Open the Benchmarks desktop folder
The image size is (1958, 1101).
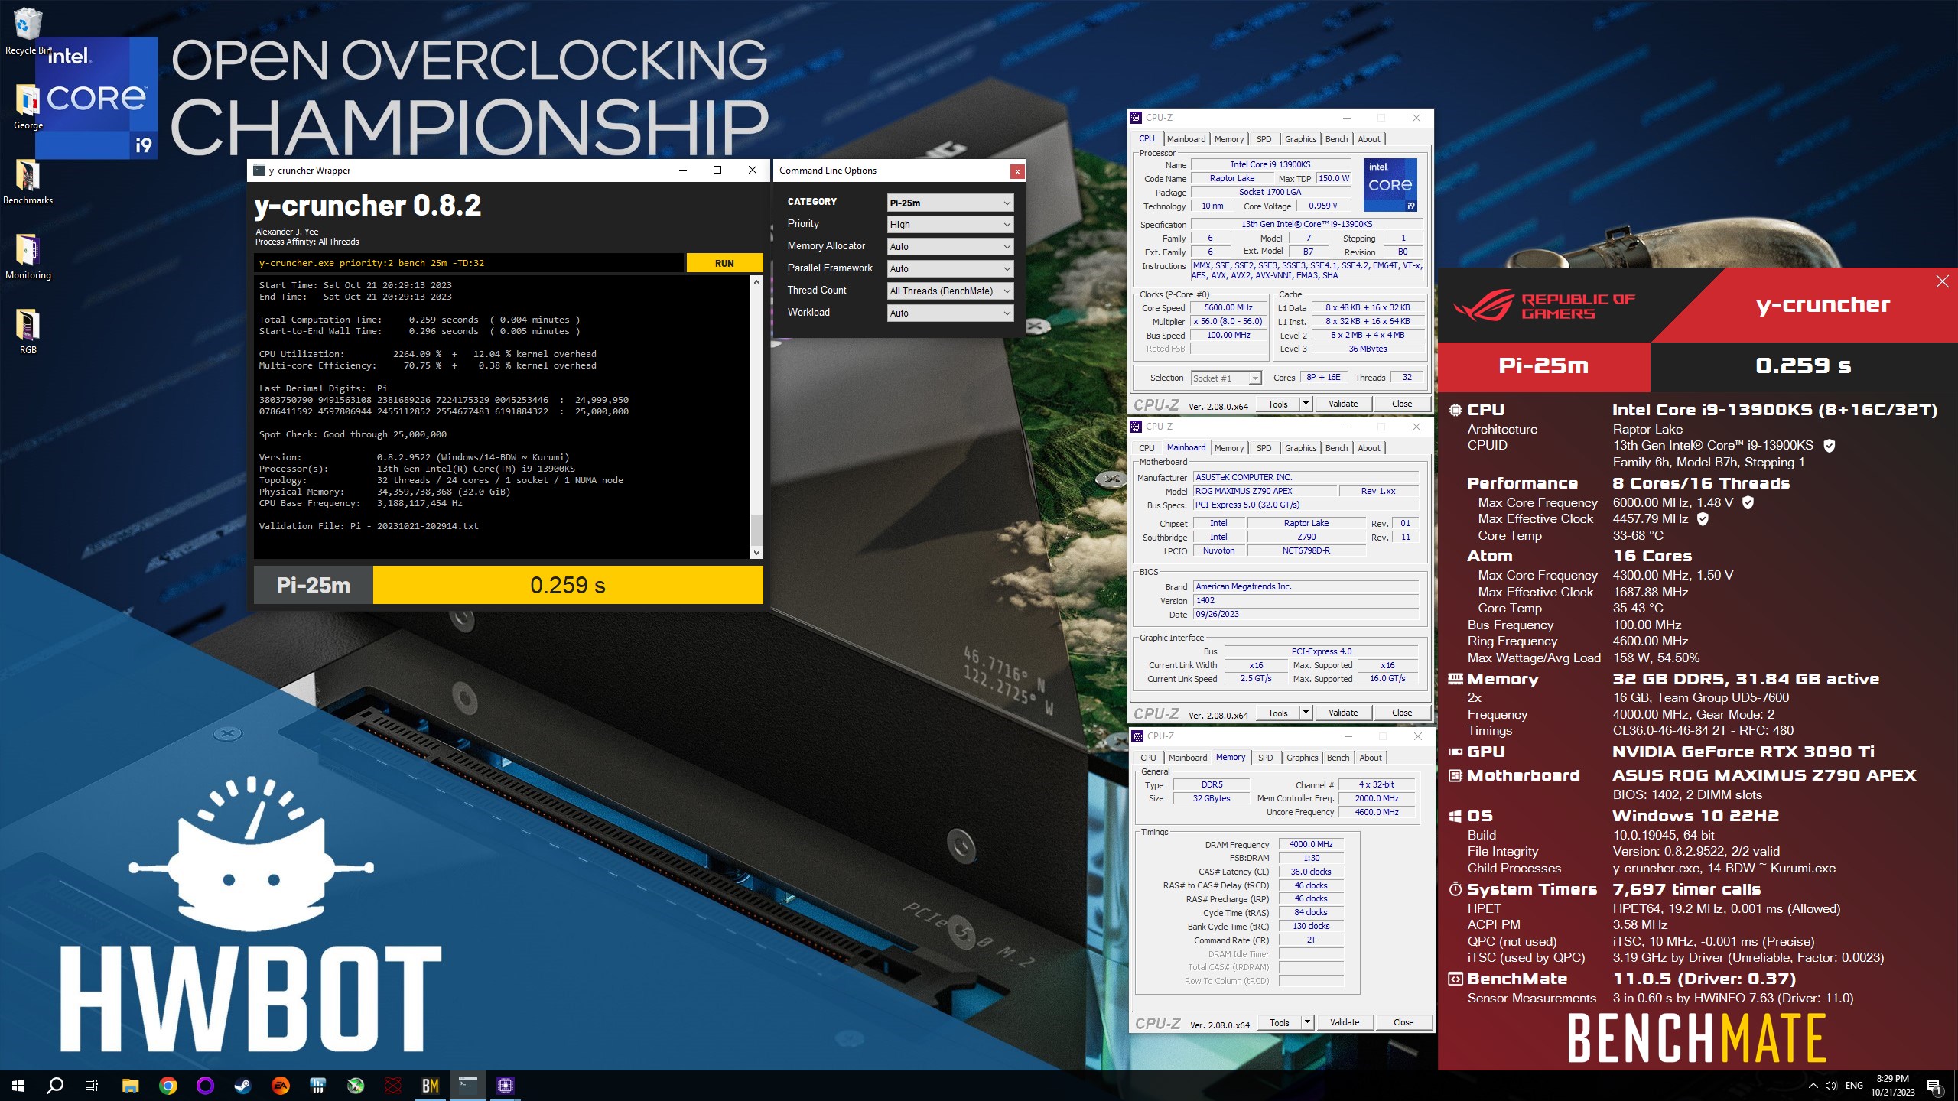[x=28, y=182]
